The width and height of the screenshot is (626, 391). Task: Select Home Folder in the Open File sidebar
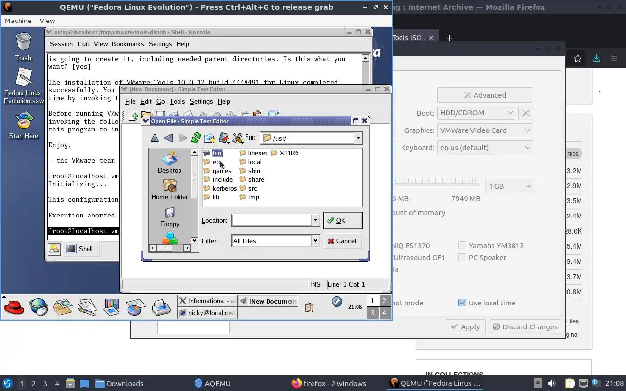pos(170,190)
